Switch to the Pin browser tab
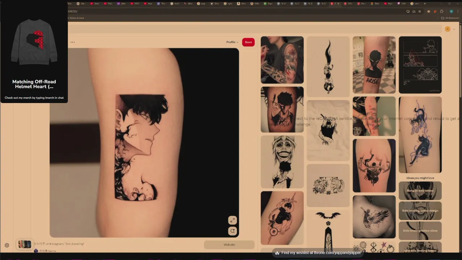The image size is (462, 260). click(x=361, y=4)
